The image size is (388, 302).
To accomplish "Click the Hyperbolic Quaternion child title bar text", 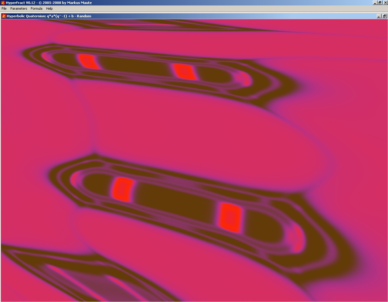I will 49,16.
